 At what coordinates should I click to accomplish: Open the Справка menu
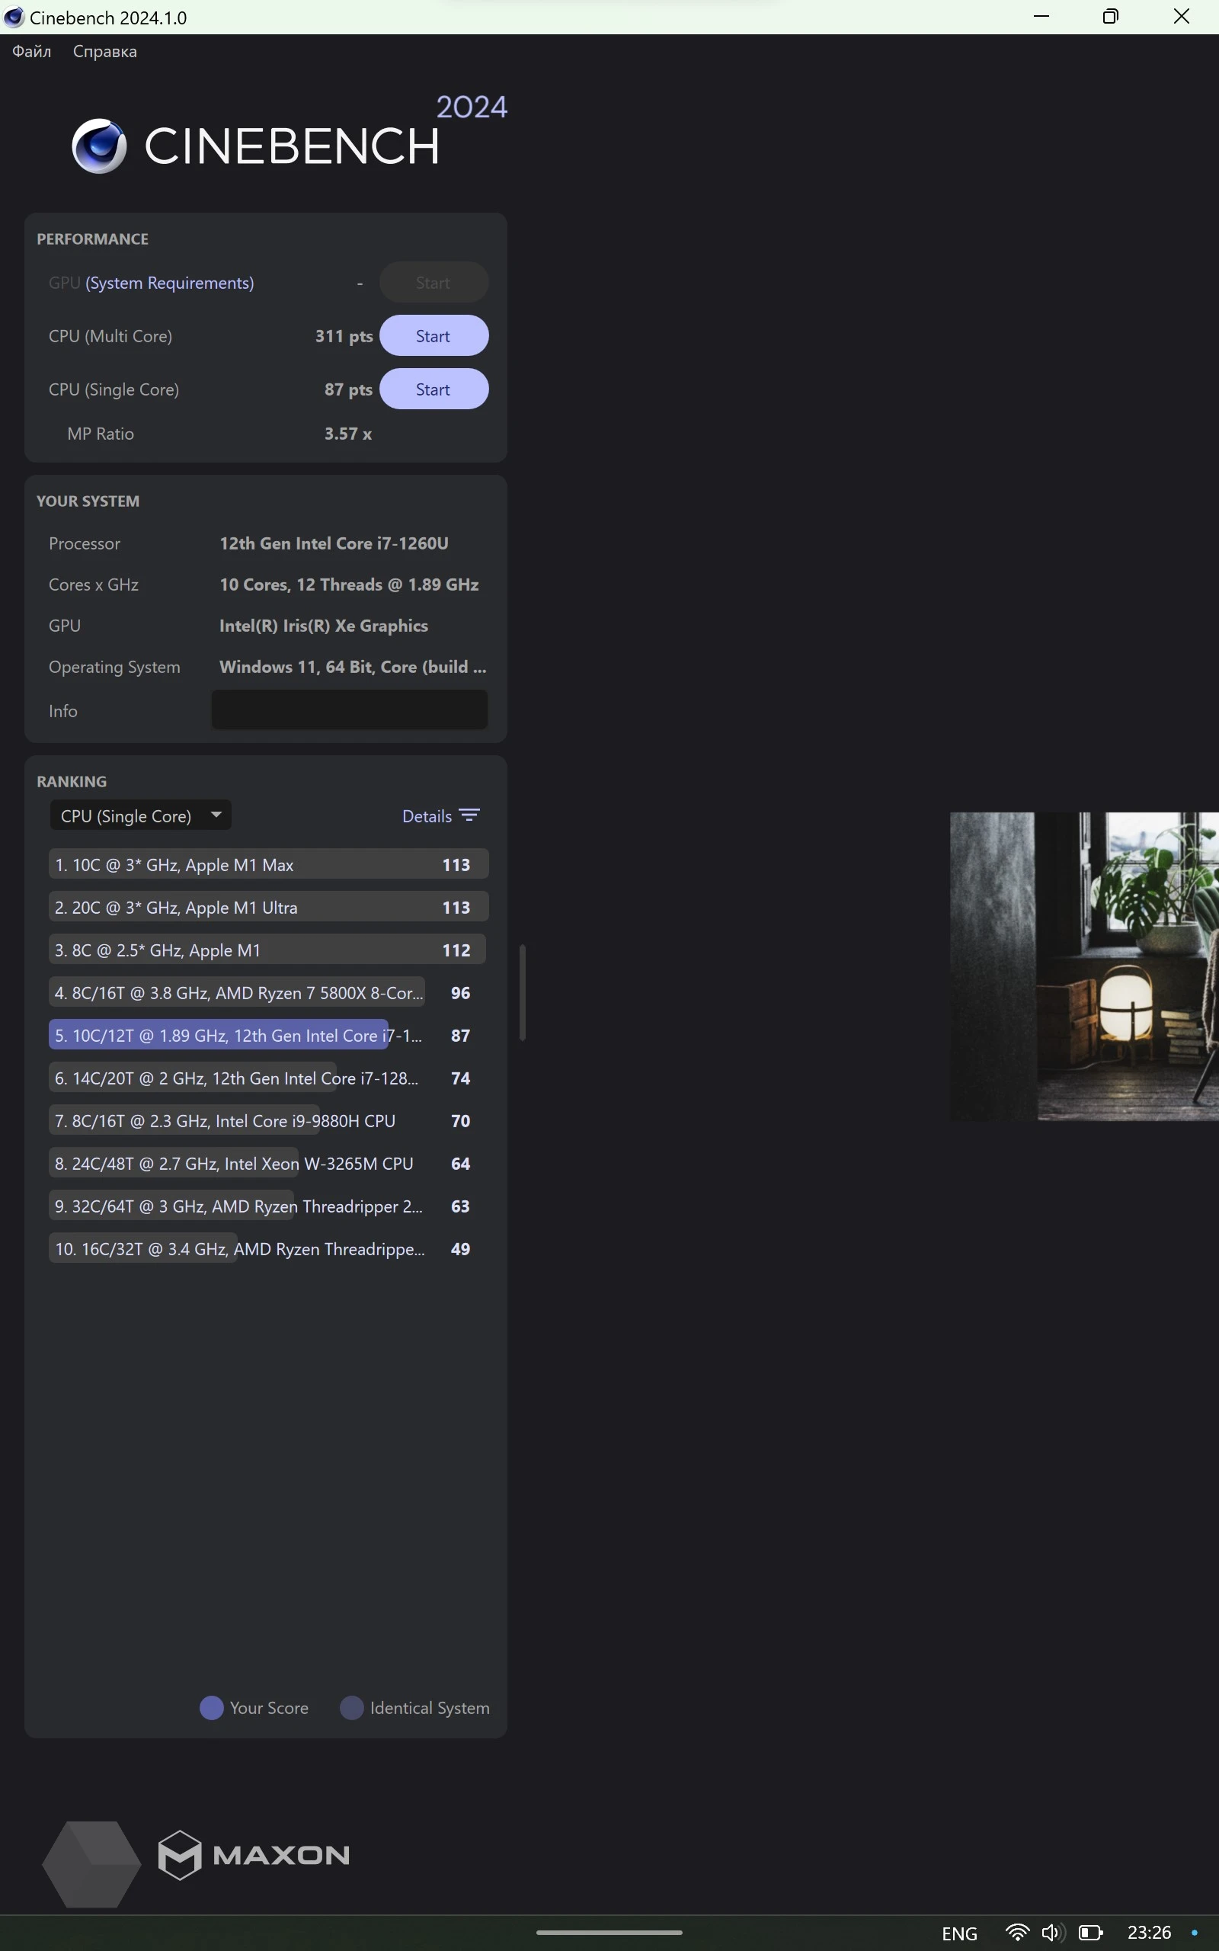105,52
